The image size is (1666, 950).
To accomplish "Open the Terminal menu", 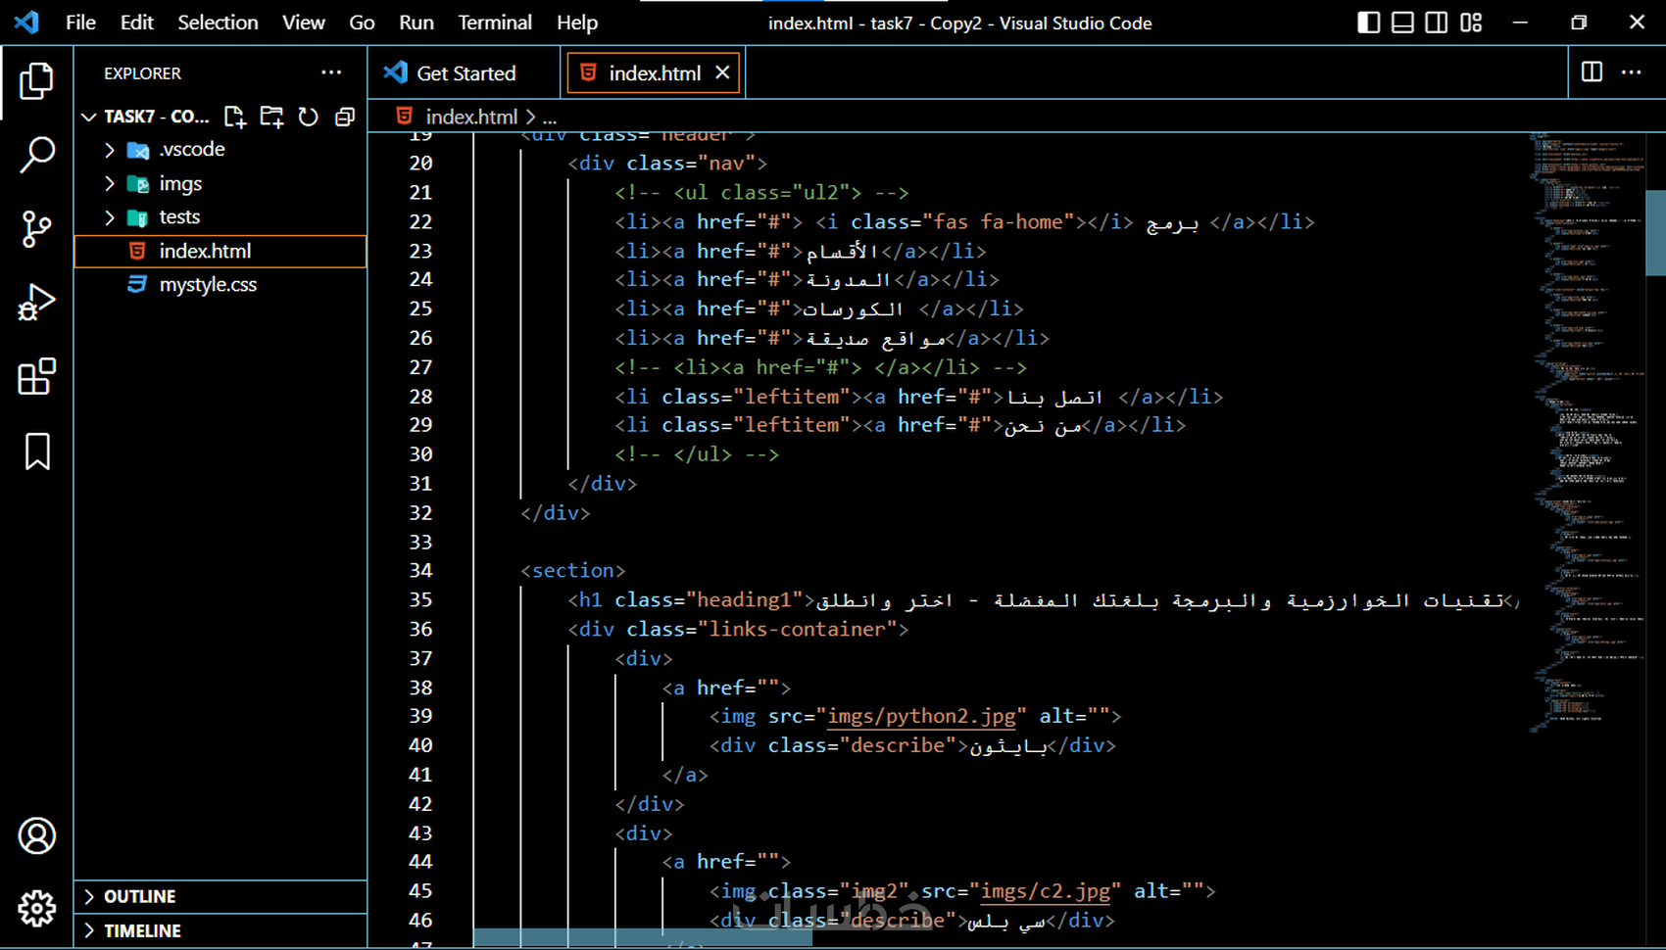I will tap(495, 22).
